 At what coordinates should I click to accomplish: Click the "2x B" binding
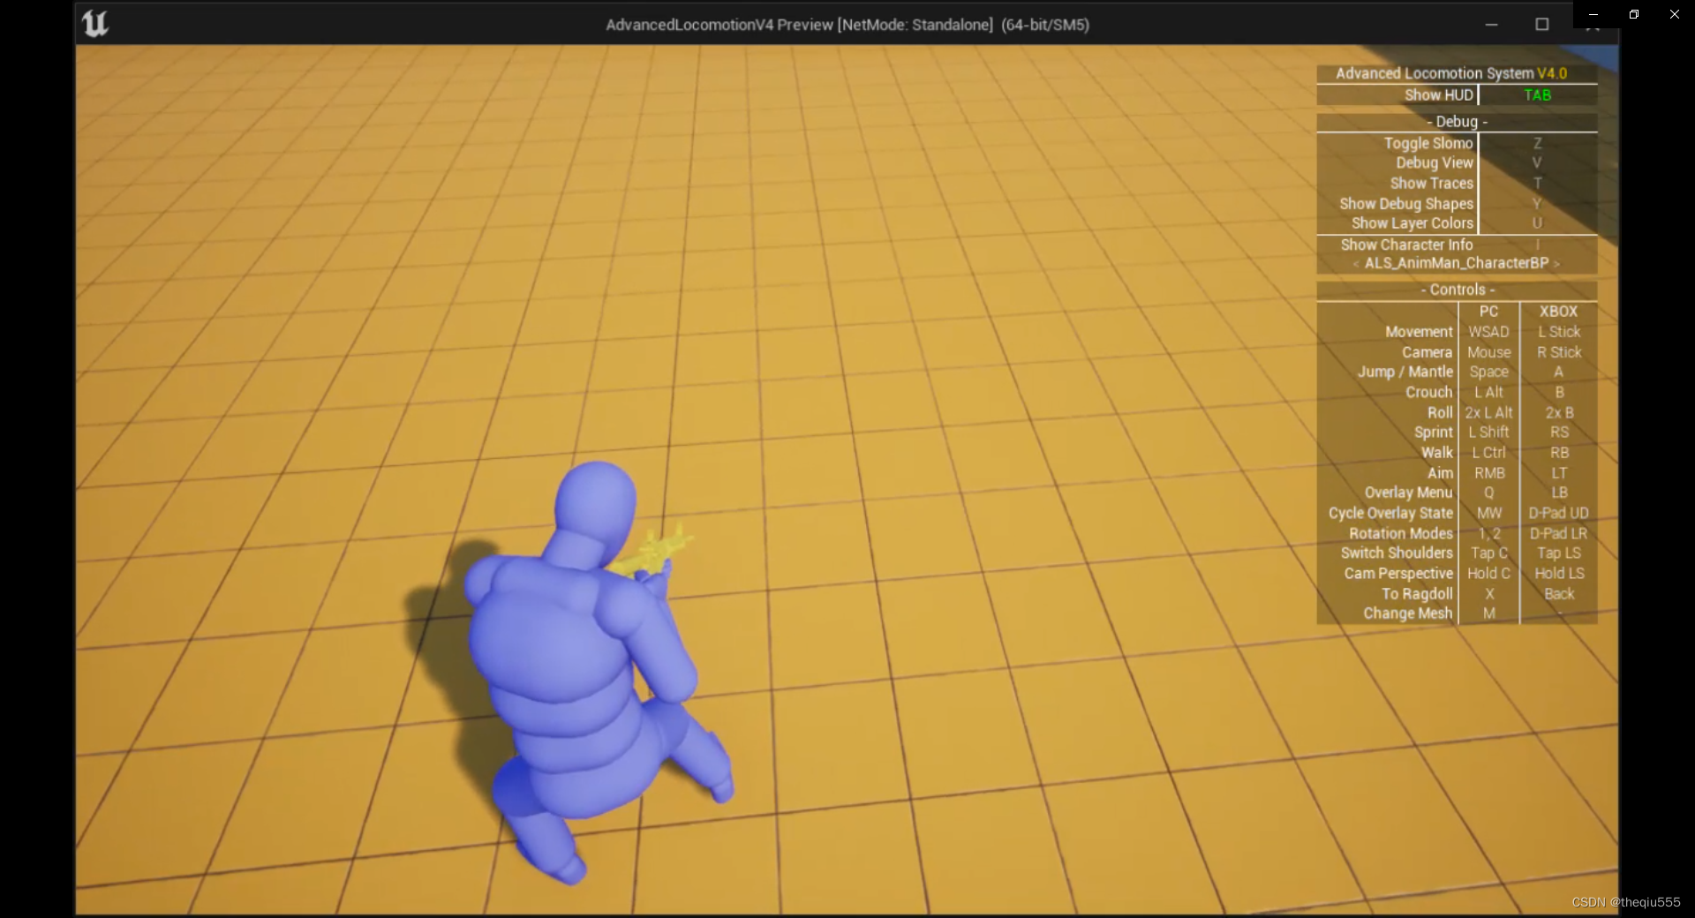click(x=1559, y=412)
